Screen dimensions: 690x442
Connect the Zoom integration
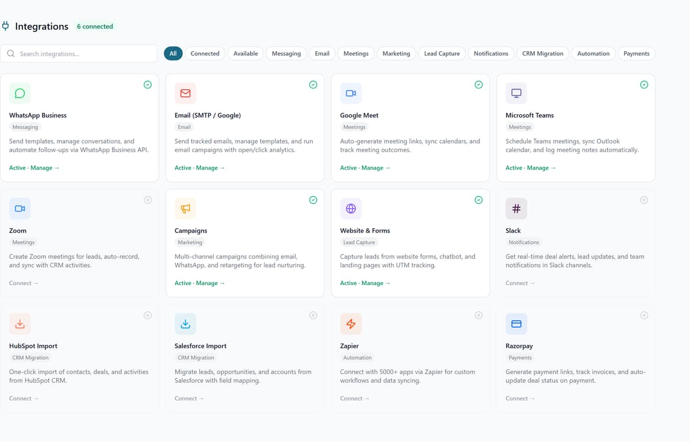pyautogui.click(x=24, y=283)
